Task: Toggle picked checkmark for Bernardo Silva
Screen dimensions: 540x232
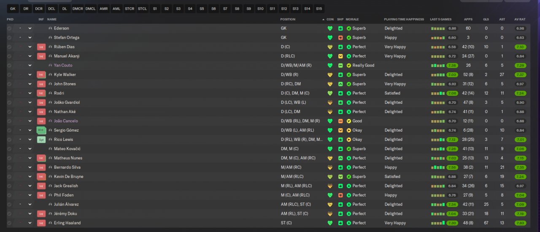Action: pos(9,167)
